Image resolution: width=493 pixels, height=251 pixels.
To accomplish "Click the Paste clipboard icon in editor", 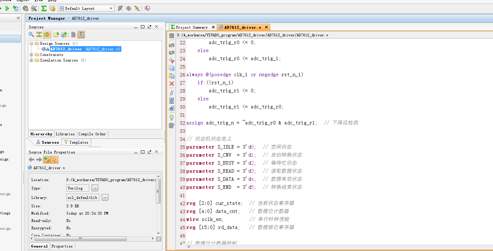I will (172, 76).
